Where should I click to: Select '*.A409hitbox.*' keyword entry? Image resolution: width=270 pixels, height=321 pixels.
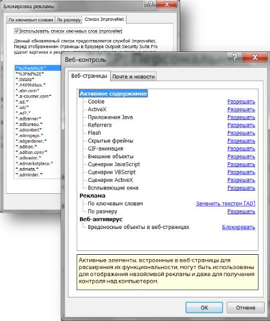pyautogui.click(x=31, y=85)
